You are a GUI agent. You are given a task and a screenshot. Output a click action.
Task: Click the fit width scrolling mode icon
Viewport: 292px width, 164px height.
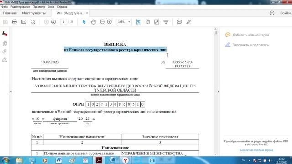coord(138,22)
